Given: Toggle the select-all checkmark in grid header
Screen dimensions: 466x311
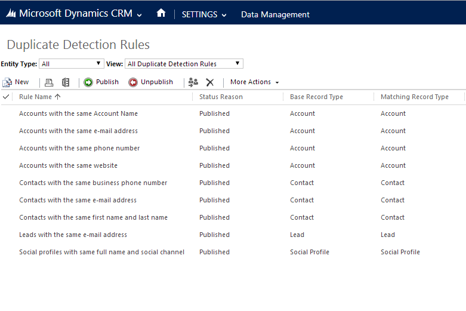Looking at the screenshot, I should click(x=6, y=97).
